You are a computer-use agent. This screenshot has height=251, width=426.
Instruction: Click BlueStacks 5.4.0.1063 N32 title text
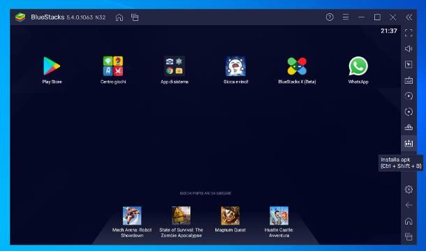click(68, 17)
